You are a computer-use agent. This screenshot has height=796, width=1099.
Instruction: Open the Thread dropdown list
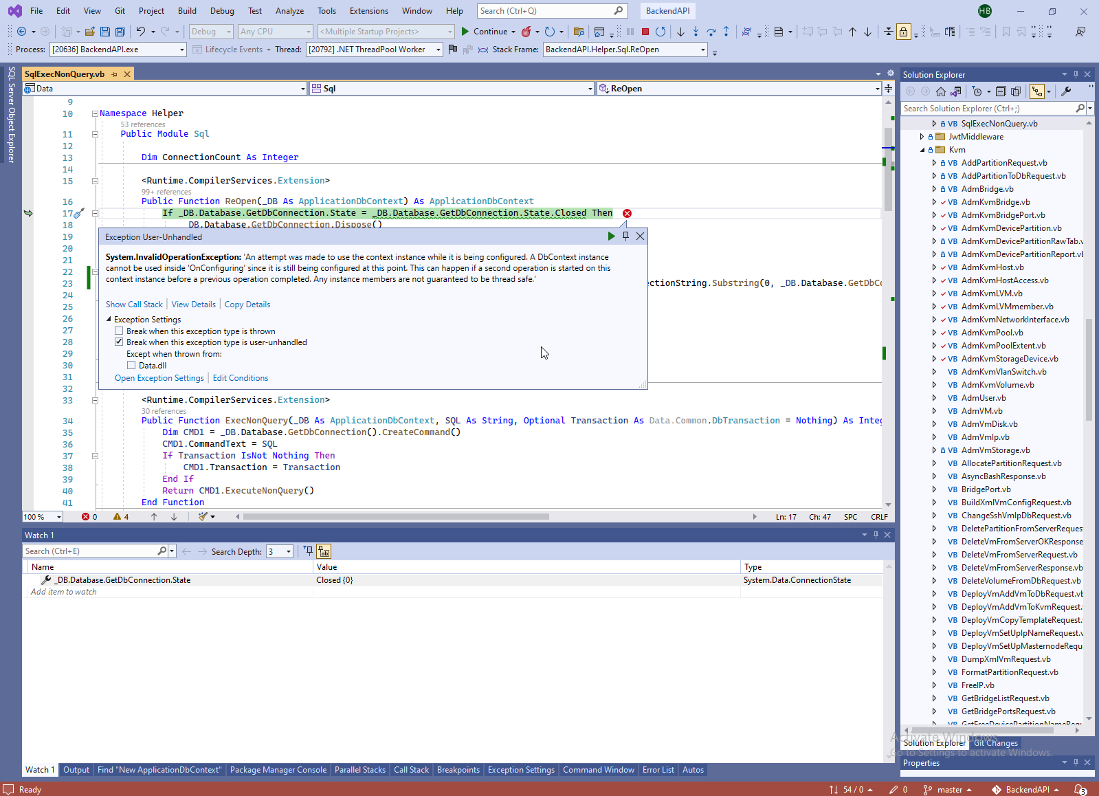pyautogui.click(x=374, y=49)
